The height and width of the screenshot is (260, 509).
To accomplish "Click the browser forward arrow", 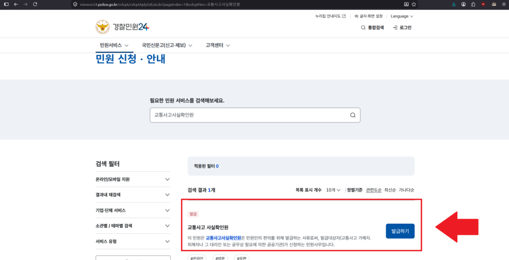I will tap(26, 4).
